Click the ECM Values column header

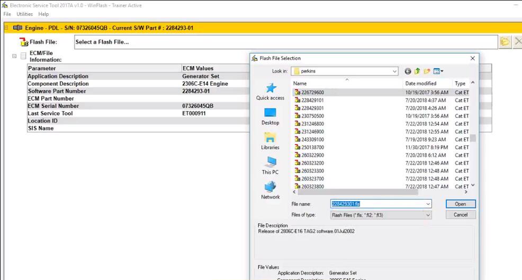tap(215, 68)
